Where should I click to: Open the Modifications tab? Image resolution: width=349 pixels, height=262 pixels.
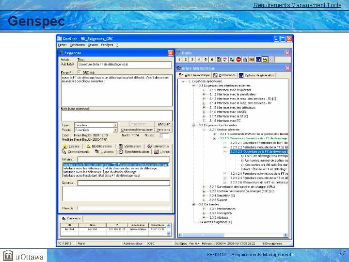click(x=99, y=146)
